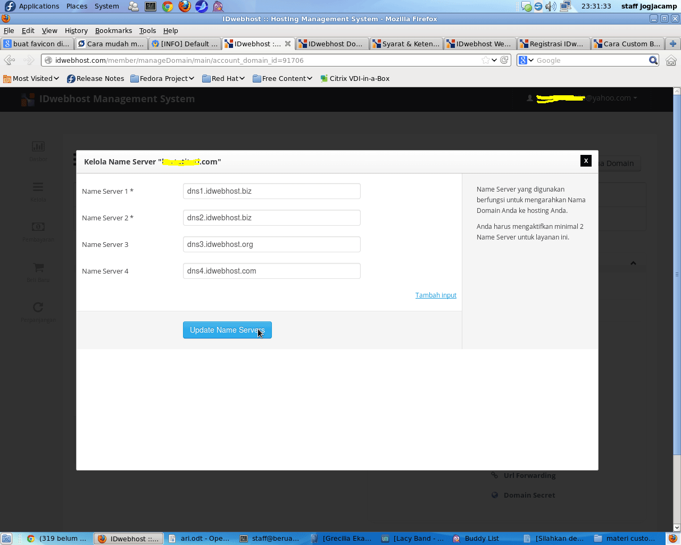
Task: Switch to the ari.odt OpenOffice window
Action: [x=199, y=539]
